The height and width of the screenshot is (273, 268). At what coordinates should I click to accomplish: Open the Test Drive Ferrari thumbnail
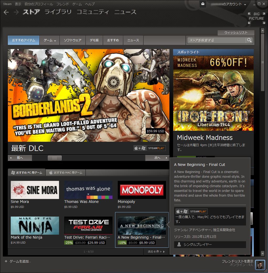coord(88,225)
